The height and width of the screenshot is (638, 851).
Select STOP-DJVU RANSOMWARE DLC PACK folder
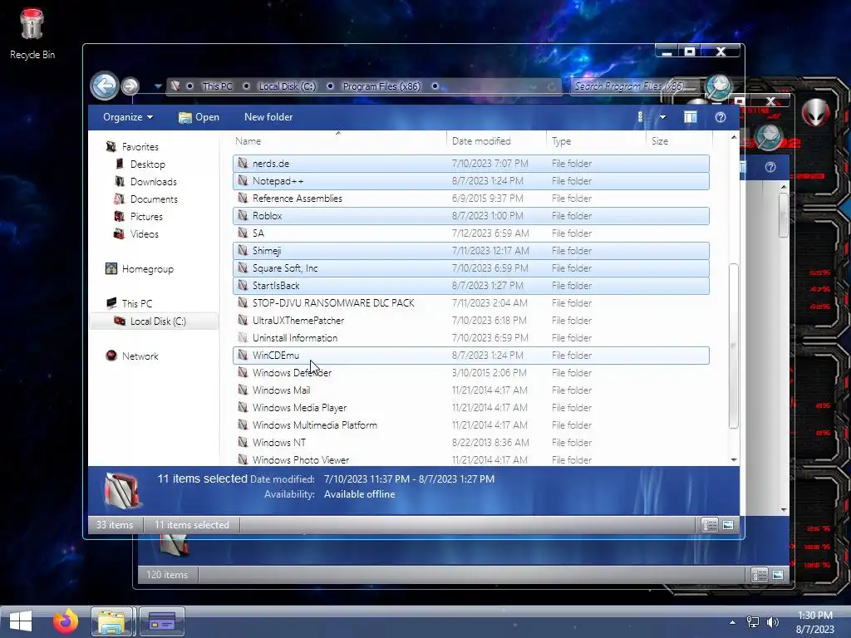(470, 302)
